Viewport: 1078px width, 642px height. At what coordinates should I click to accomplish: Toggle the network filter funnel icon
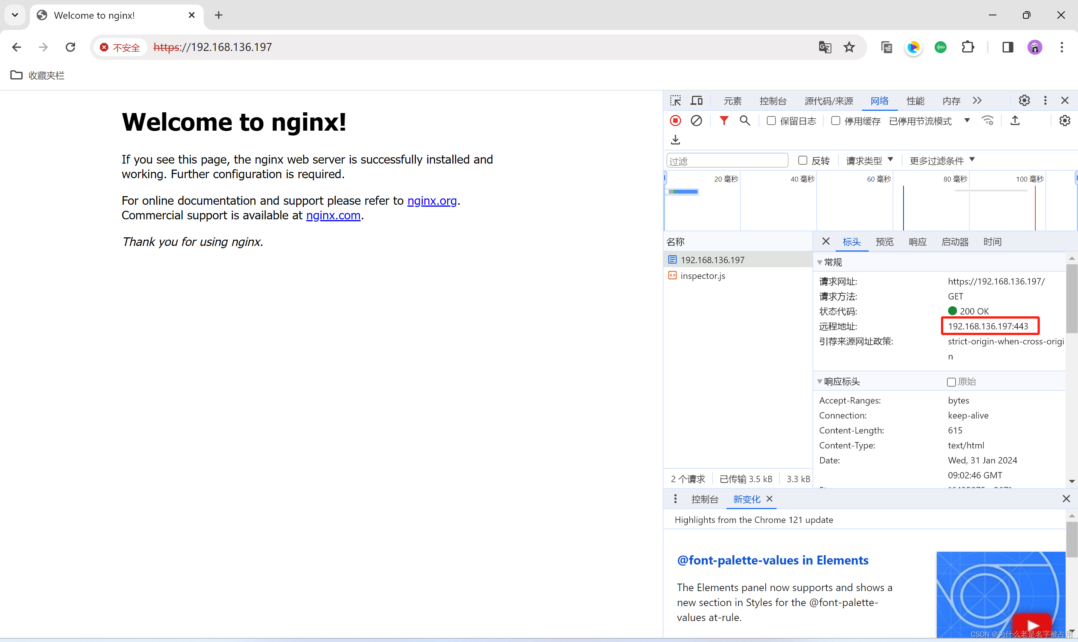click(x=724, y=121)
